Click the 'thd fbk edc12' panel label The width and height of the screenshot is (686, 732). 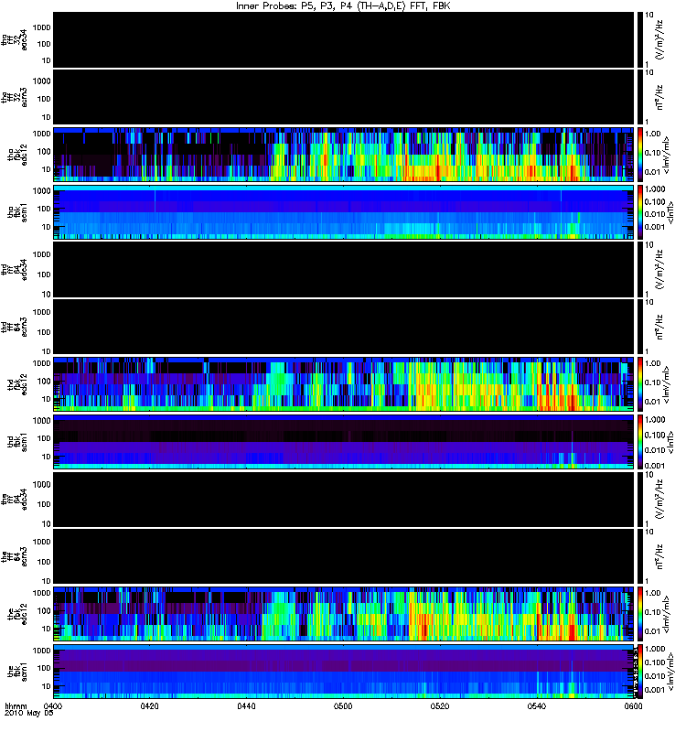click(17, 384)
